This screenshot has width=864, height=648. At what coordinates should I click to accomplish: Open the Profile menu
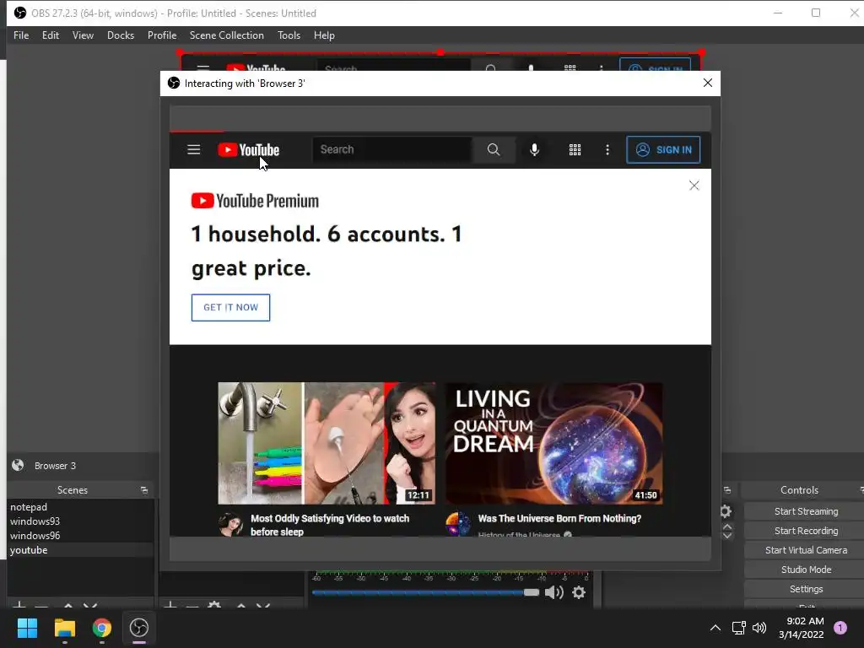(161, 35)
